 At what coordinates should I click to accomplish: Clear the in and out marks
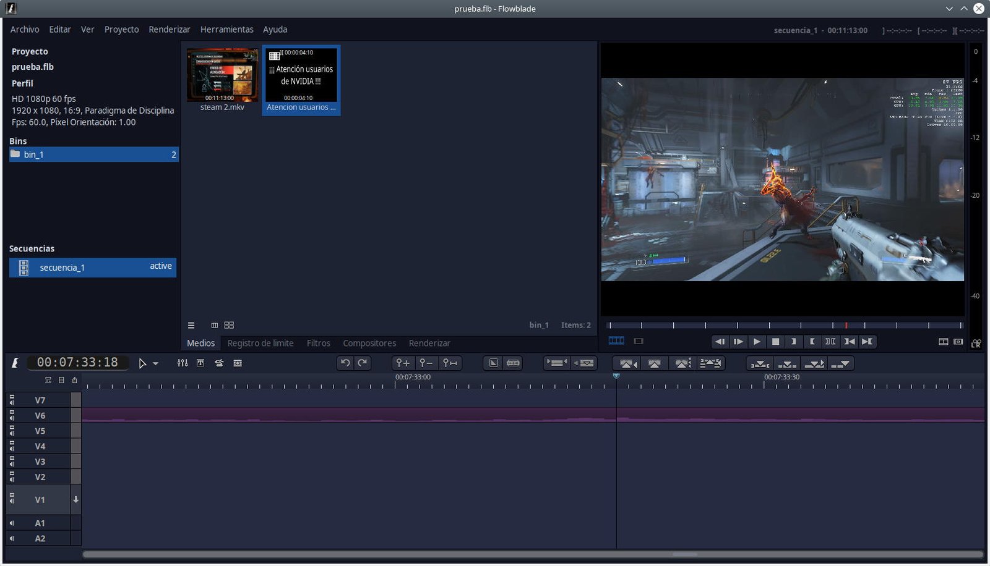tap(830, 342)
